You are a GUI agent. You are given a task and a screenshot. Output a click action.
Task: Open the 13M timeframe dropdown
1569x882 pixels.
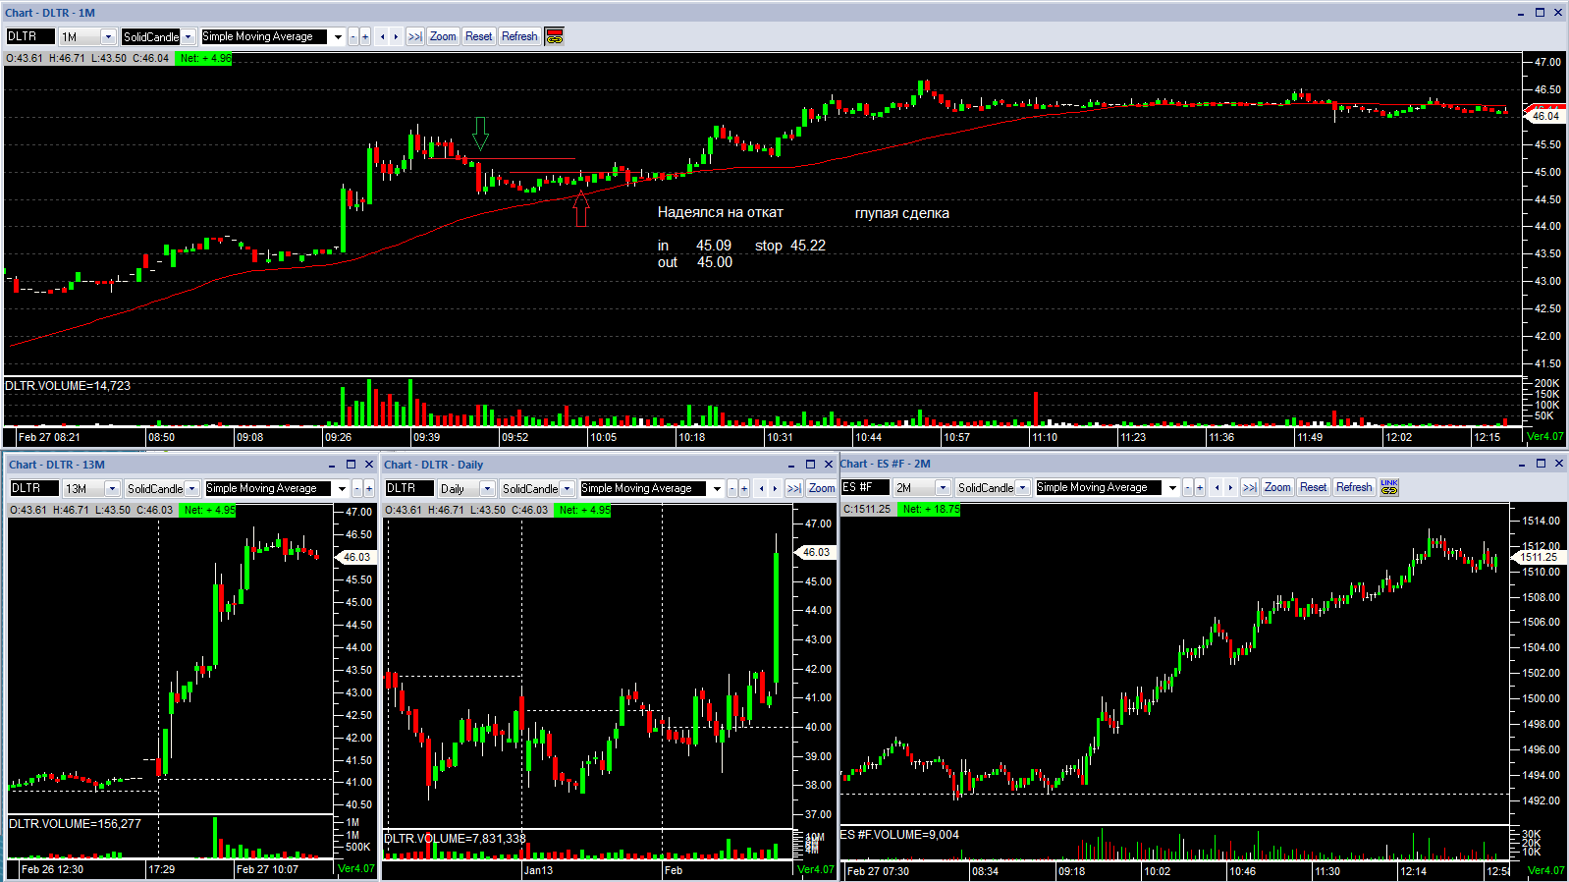[112, 488]
